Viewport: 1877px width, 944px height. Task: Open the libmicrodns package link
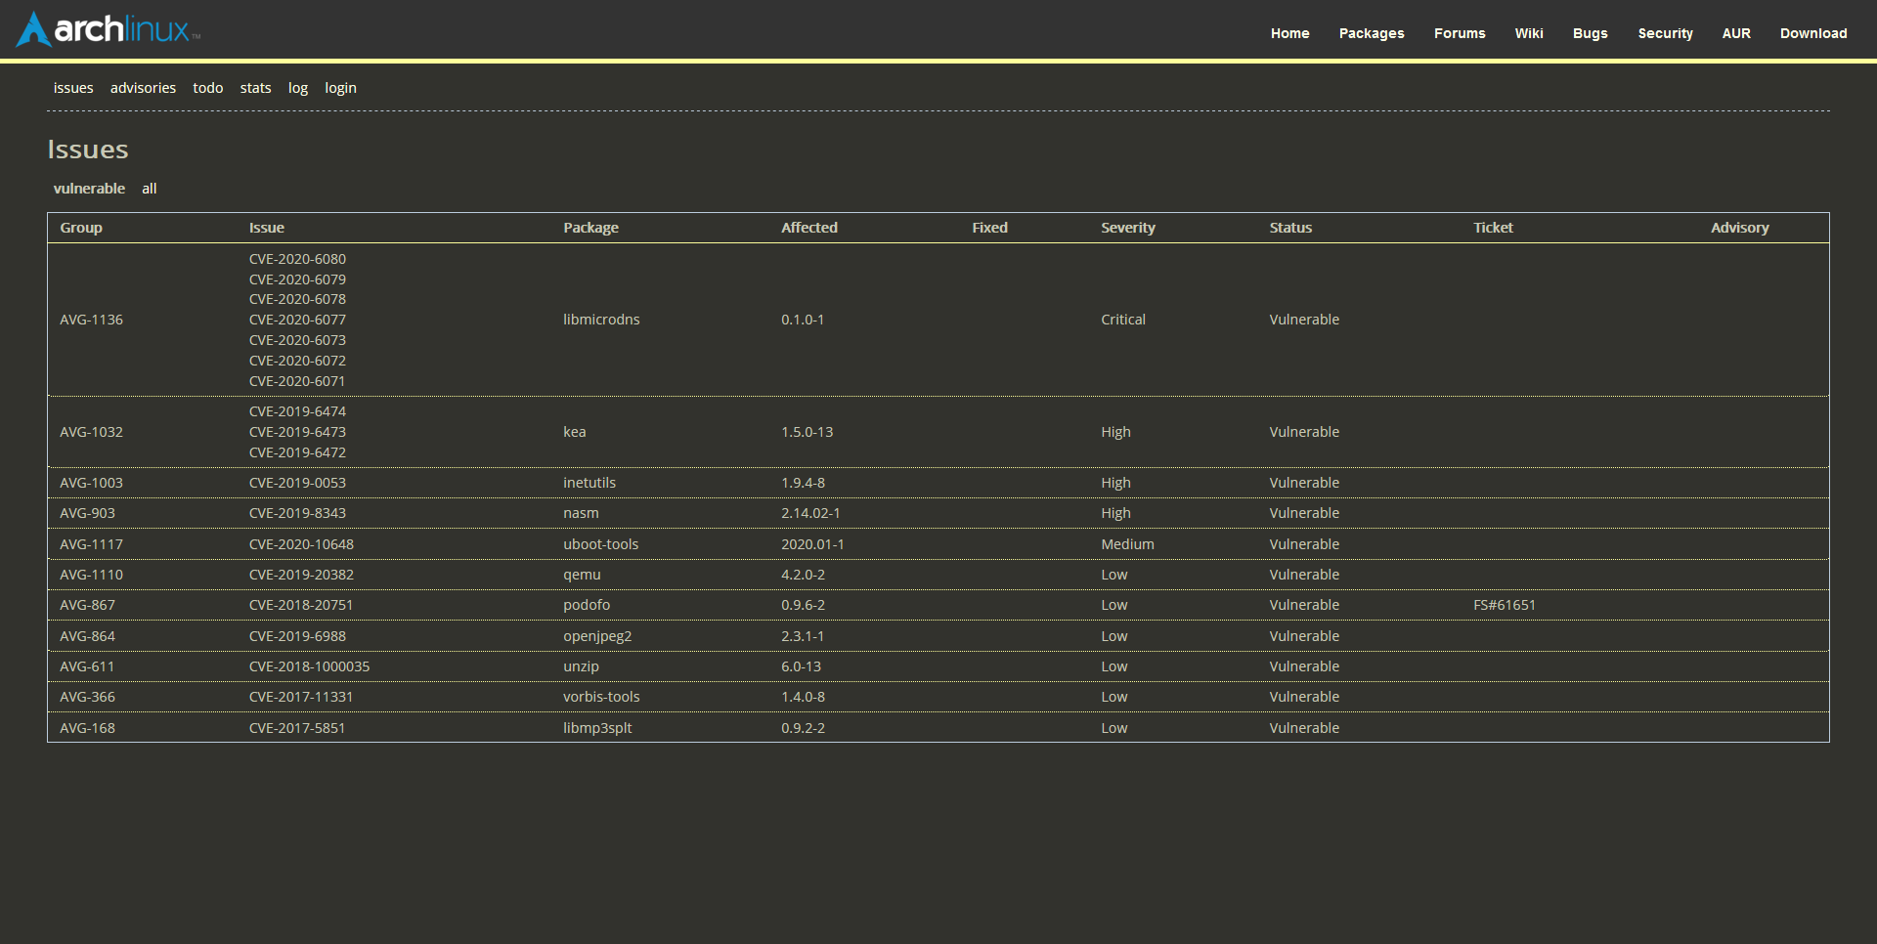click(x=601, y=320)
